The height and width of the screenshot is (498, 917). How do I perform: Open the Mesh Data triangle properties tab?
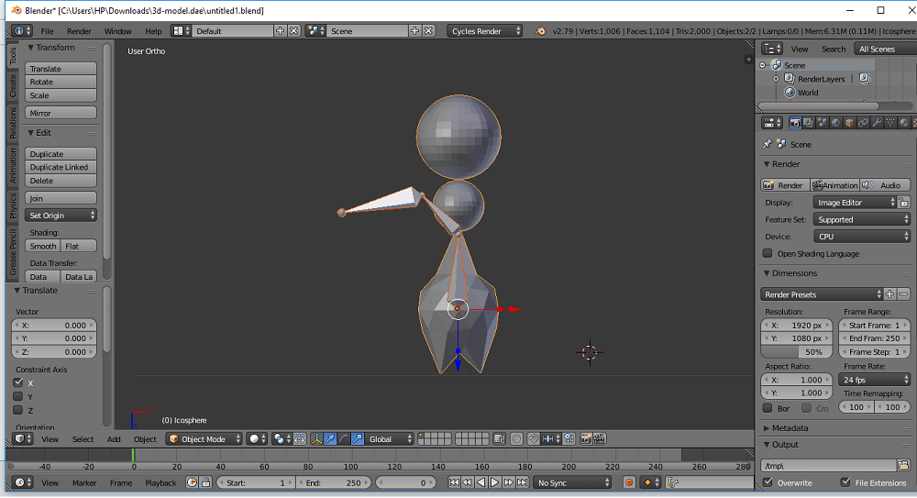tap(890, 123)
